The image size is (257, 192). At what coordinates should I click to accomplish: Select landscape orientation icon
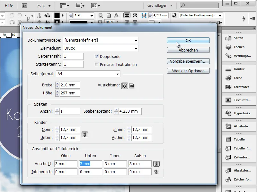(x=132, y=85)
